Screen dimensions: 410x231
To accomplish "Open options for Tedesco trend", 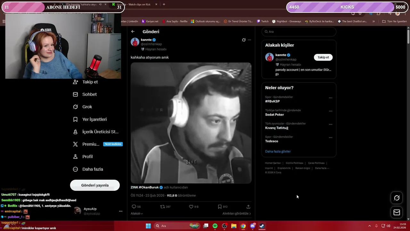I will (331, 138).
